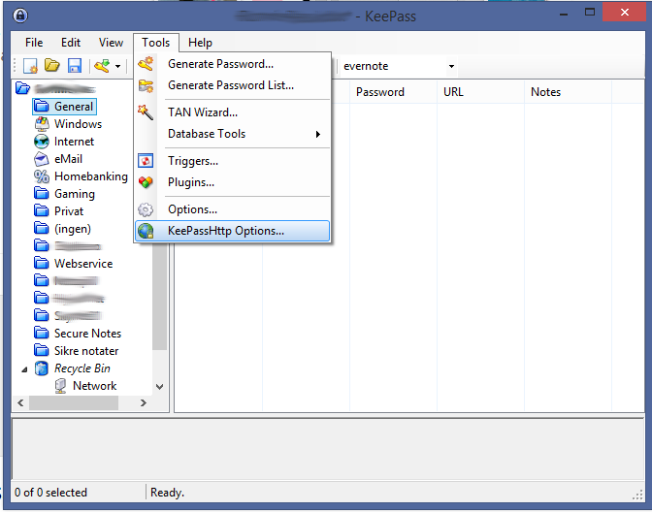Click the Network computer icon

60,386
